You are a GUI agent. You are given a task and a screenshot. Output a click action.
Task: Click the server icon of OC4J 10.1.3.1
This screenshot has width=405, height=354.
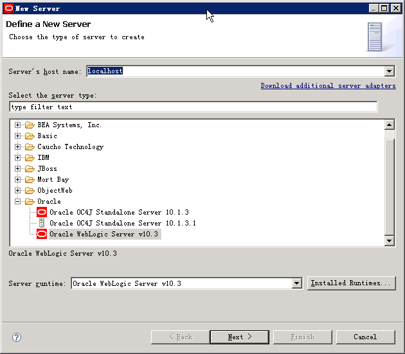pos(42,223)
